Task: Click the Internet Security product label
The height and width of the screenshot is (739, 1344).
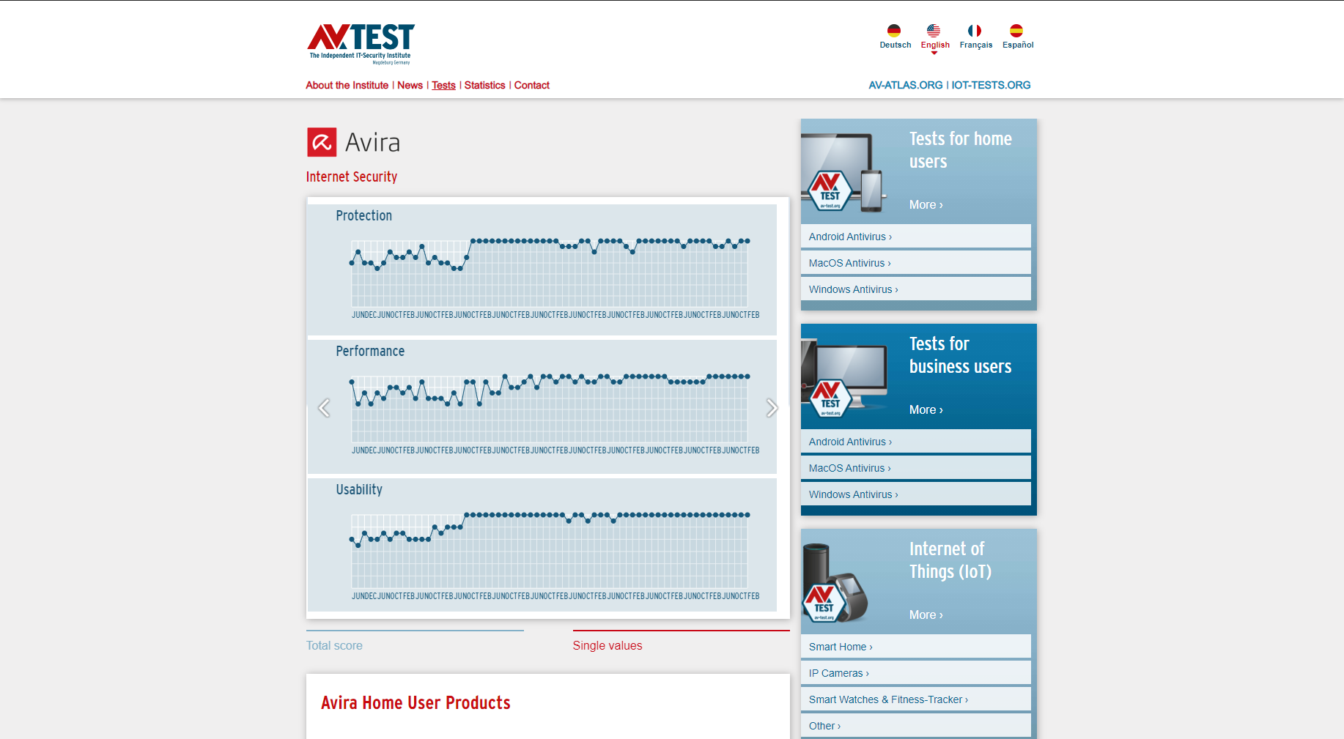Action: pyautogui.click(x=352, y=177)
